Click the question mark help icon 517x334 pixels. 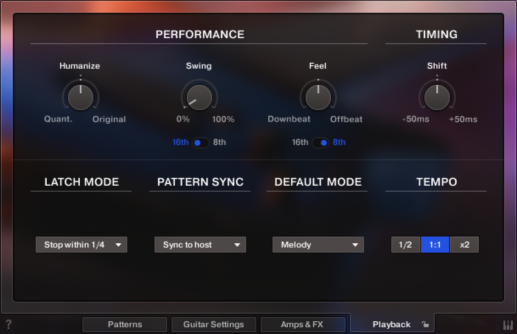[x=8, y=325]
